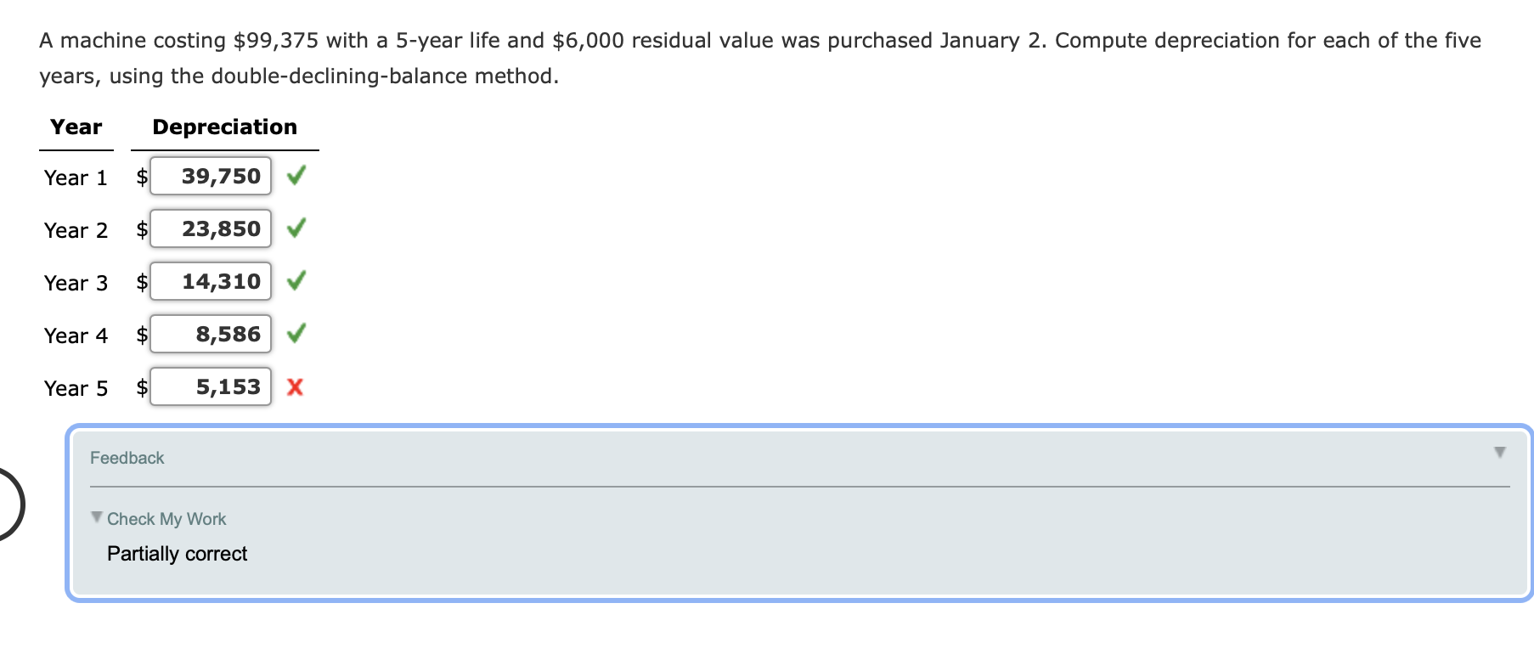
Task: Select the Year 1 depreciation input showing 39,750
Action: point(210,176)
